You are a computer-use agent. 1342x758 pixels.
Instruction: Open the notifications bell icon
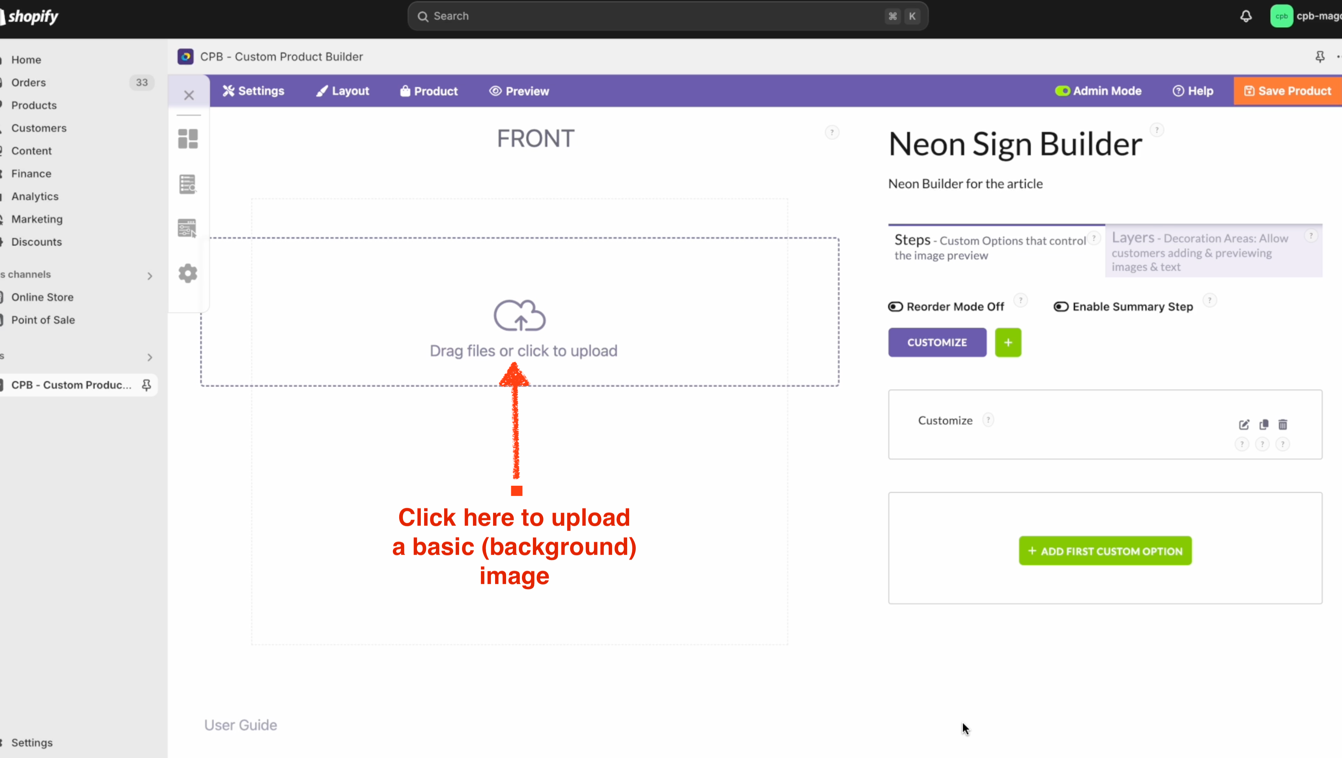click(x=1246, y=16)
